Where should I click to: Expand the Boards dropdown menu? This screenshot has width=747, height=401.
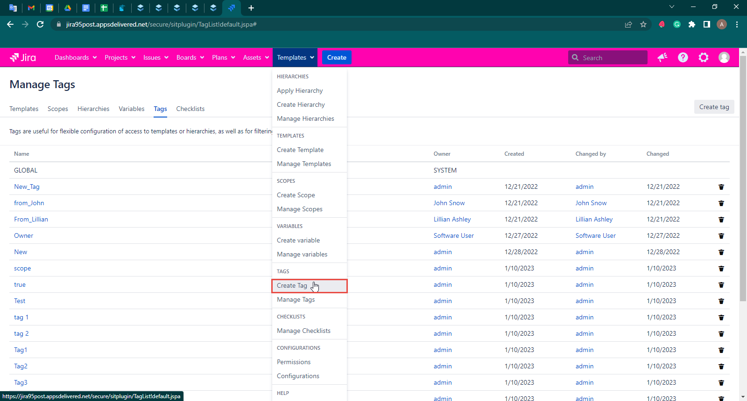pos(190,57)
